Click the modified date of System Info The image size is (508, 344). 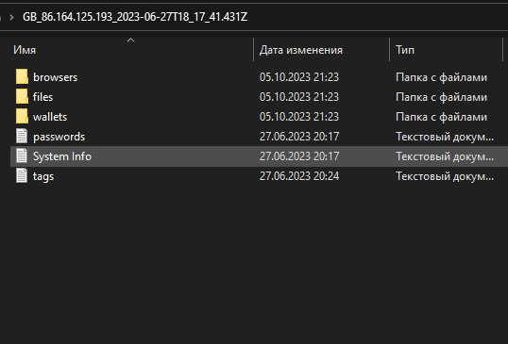click(299, 156)
